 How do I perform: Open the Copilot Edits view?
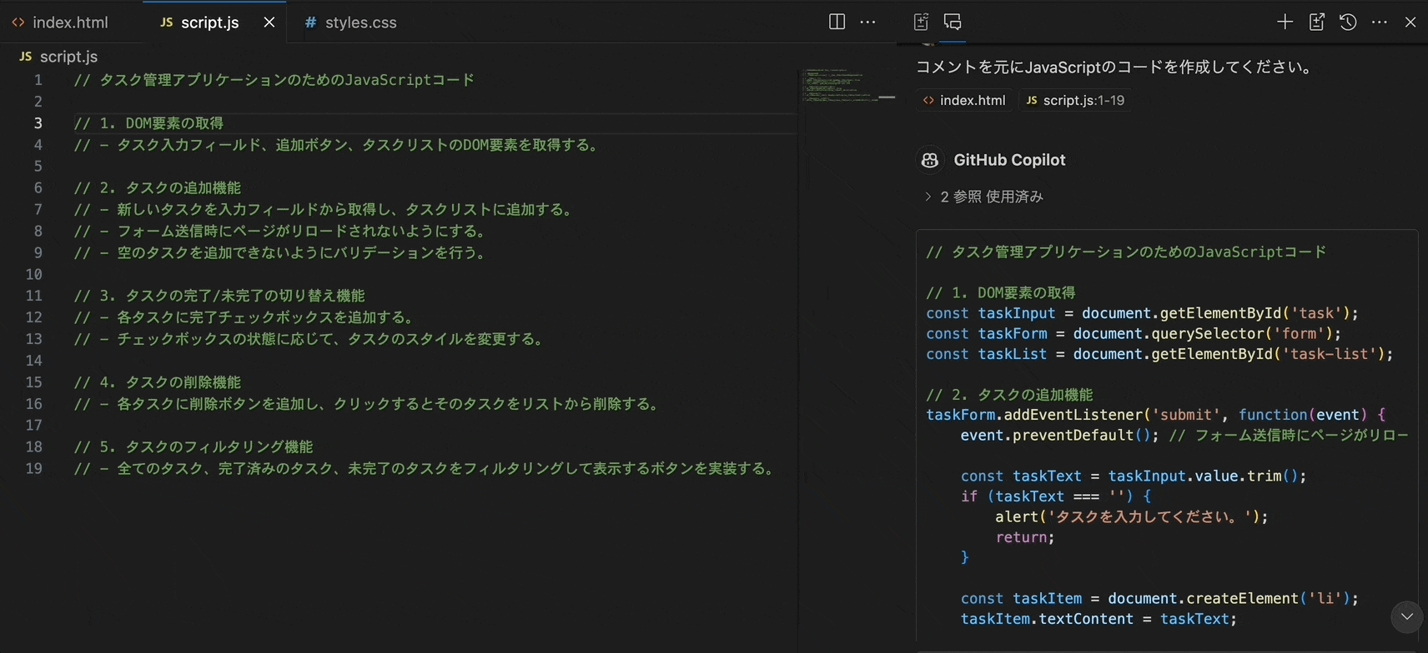922,22
